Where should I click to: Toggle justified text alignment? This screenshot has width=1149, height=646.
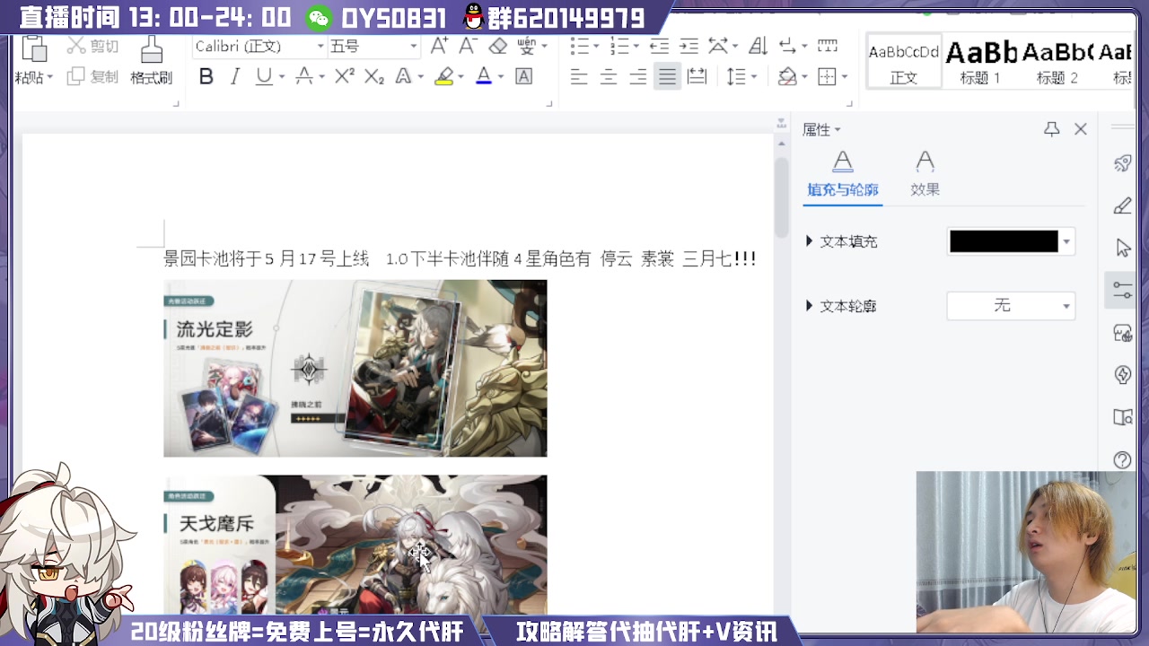667,77
